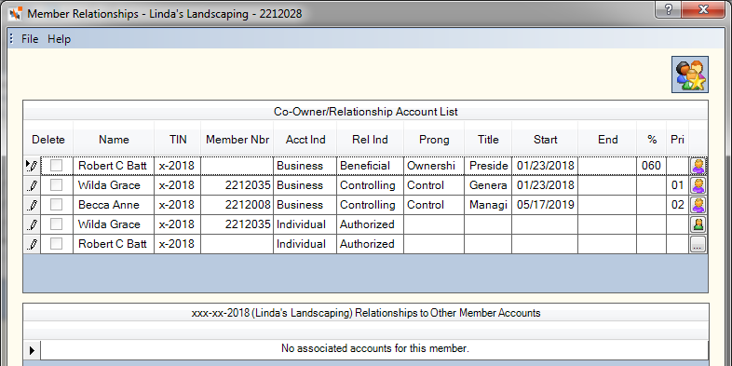Click the edit pencil for Becca Anne row

(33, 205)
